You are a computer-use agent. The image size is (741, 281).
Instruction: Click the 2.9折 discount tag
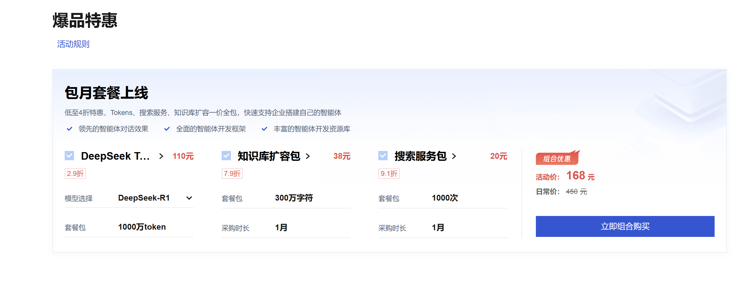(x=75, y=174)
